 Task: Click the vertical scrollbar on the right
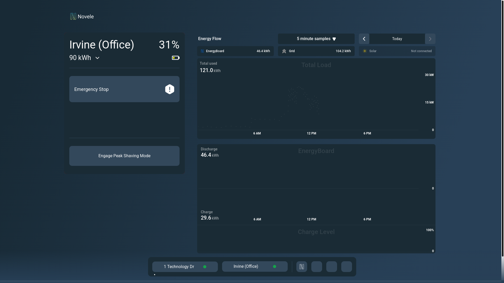coord(502,128)
